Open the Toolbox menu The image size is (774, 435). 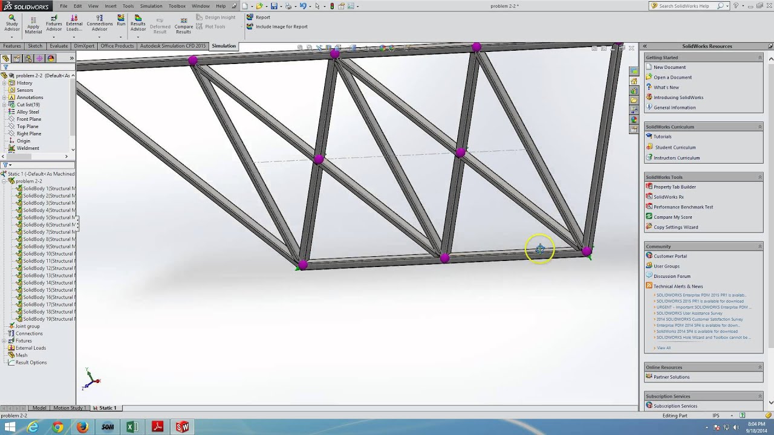coord(177,6)
